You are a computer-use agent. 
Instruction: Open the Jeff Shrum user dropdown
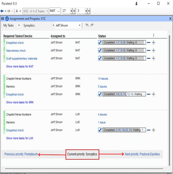68,25
